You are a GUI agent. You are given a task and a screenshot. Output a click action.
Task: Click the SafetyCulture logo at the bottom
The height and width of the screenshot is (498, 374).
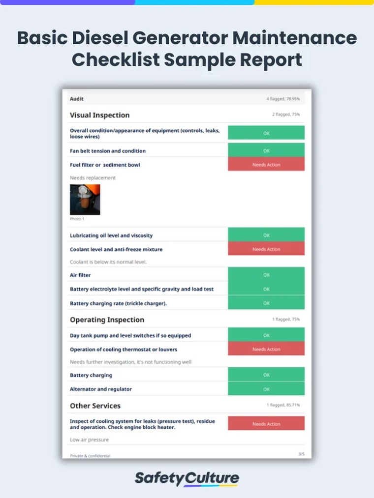point(187,478)
